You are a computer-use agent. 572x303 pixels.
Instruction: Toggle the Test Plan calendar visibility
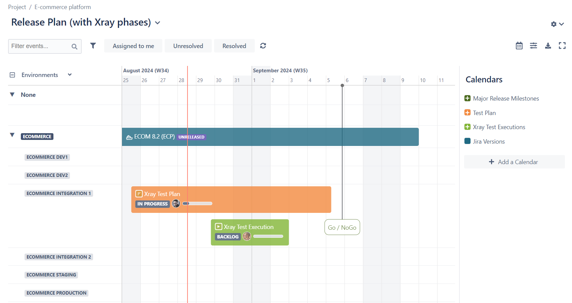click(x=467, y=113)
